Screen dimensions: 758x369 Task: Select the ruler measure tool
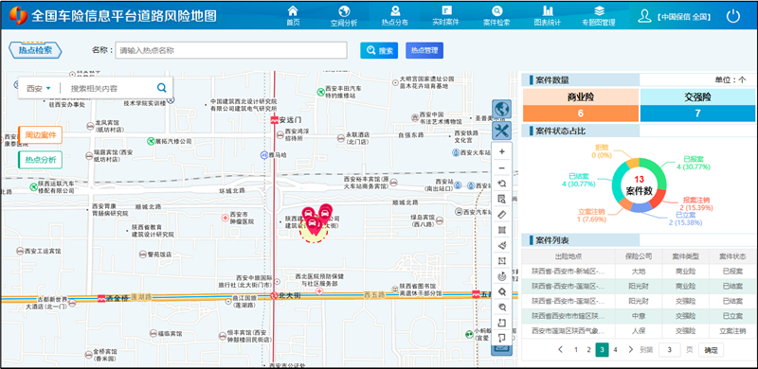[502, 215]
